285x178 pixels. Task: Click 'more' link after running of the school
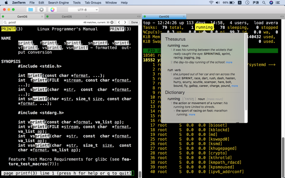point(229,62)
